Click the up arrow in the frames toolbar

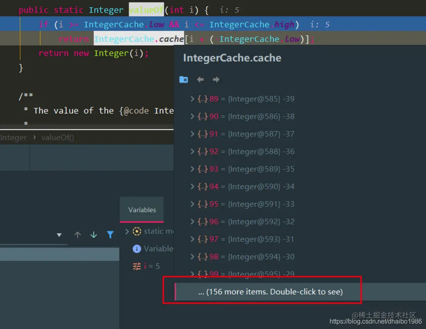click(78, 235)
